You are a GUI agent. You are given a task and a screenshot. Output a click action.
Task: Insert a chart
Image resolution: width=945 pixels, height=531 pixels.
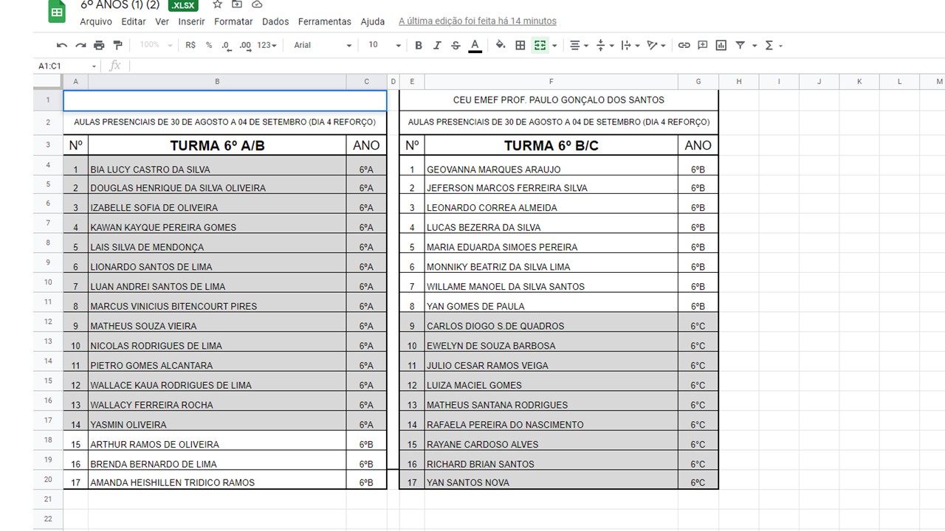click(721, 46)
